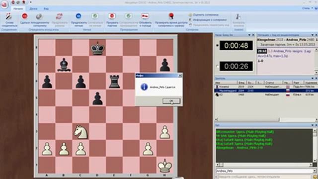Click the ChessBase application logo button
The width and height of the screenshot is (318, 179).
(4, 5)
